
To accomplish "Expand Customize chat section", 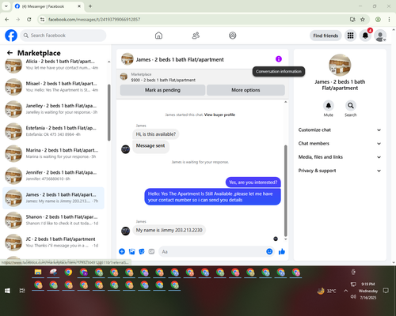I will click(340, 130).
